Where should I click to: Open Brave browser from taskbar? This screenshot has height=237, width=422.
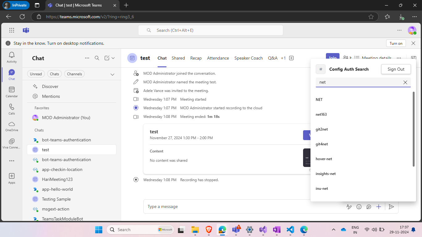click(209, 230)
